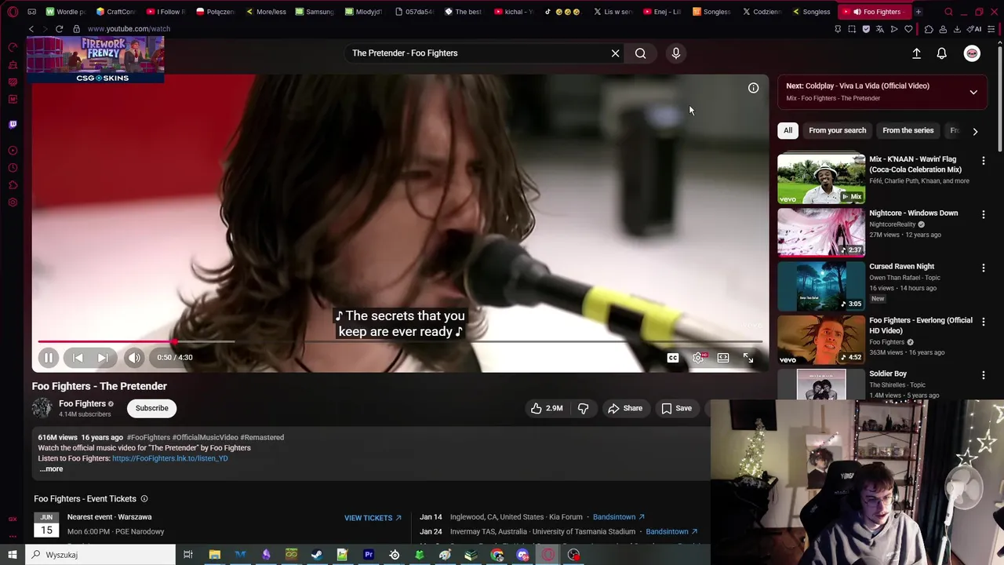Start voice search with microphone
1004x565 pixels.
pos(676,53)
